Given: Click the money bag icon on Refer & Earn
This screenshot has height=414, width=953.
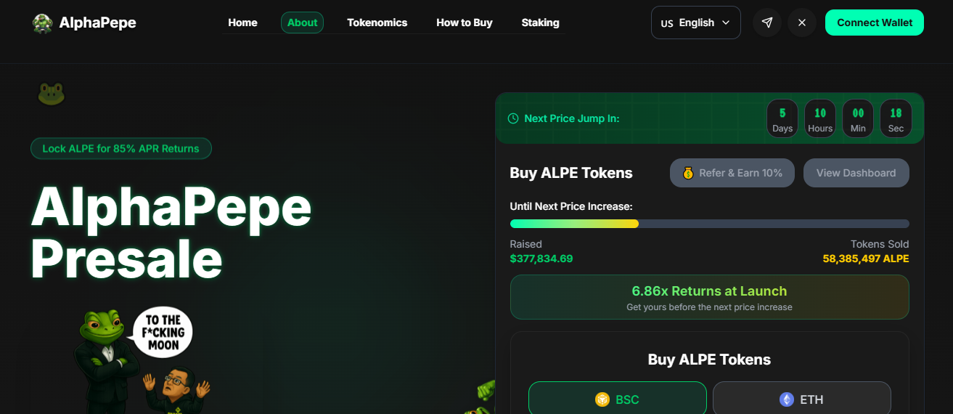Looking at the screenshot, I should tap(688, 173).
